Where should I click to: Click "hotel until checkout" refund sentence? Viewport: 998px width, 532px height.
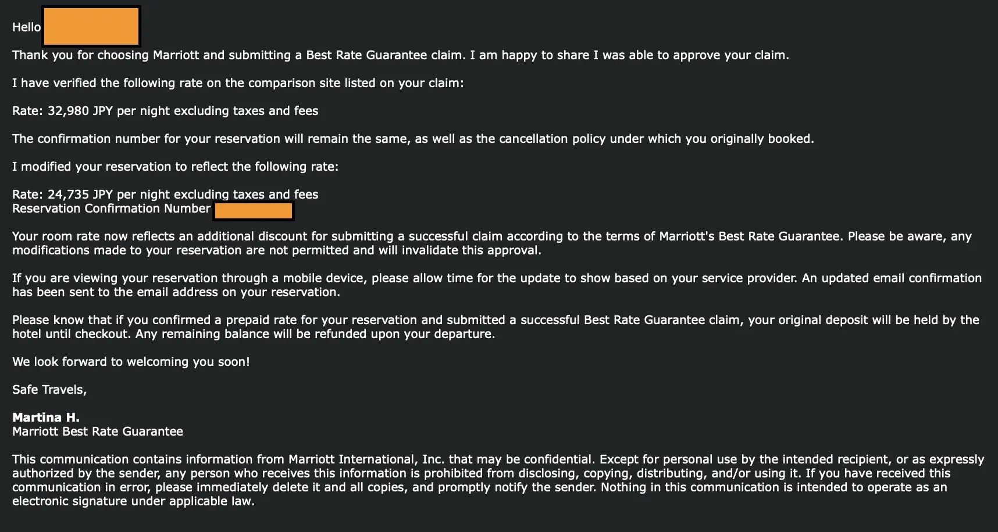[254, 334]
